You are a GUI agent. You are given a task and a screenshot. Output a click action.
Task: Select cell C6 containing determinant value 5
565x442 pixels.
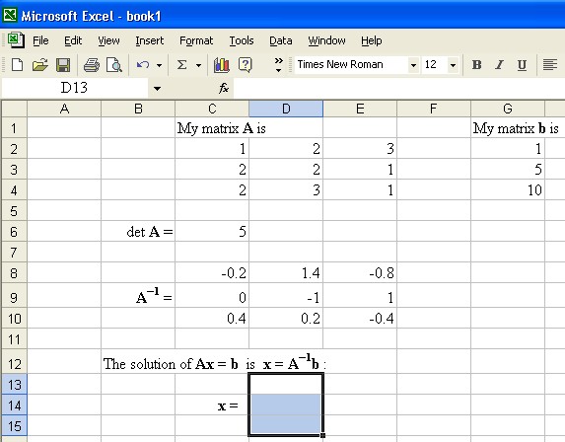212,232
